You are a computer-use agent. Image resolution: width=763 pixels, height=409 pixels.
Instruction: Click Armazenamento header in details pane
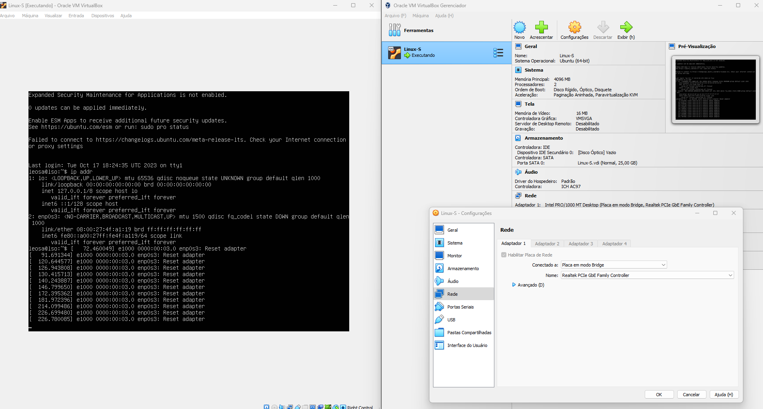click(544, 138)
